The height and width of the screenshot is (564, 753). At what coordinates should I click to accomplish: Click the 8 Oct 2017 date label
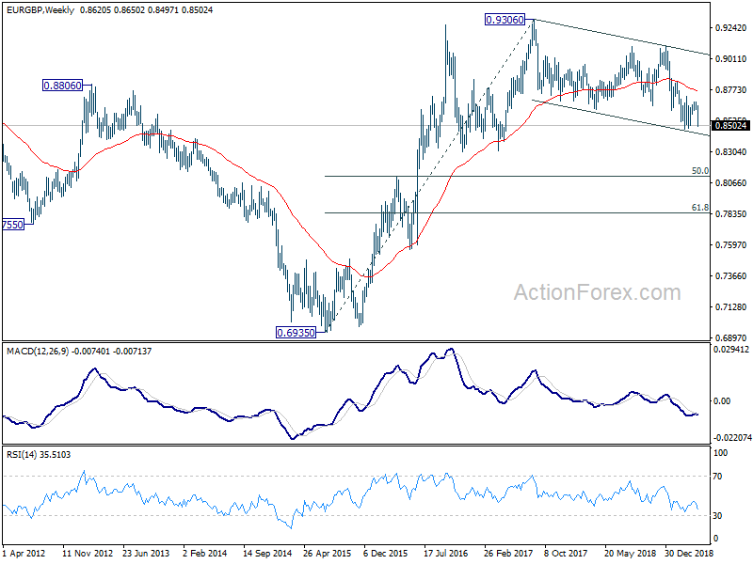[566, 553]
